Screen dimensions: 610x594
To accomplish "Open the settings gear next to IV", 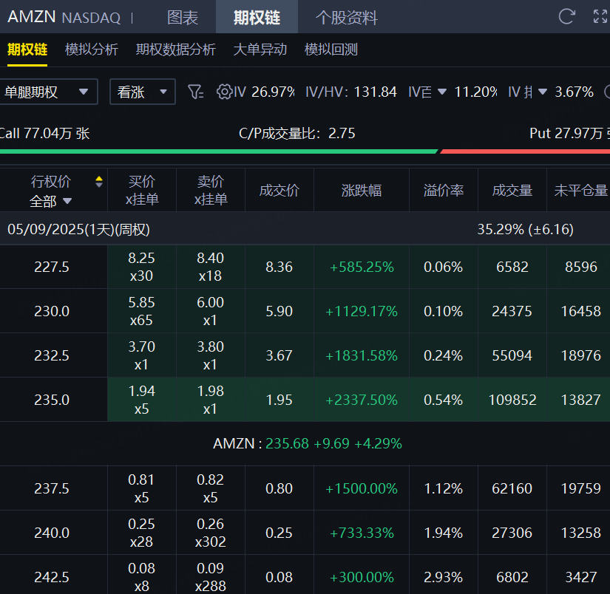I will [x=224, y=92].
